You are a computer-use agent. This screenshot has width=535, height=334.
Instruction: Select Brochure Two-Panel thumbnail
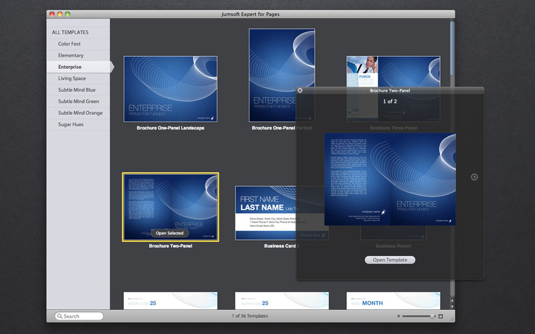click(171, 207)
